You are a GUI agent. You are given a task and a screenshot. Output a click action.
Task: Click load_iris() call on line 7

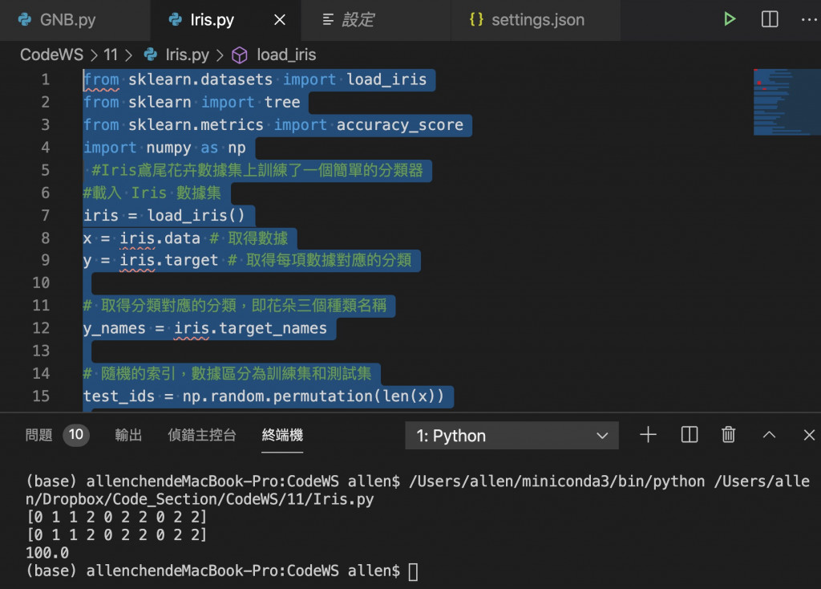[x=196, y=215]
